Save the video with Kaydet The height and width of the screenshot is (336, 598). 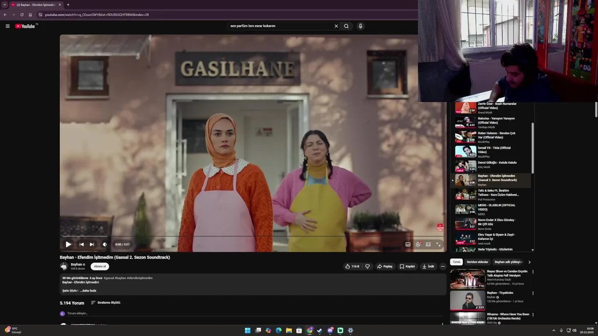point(407,266)
